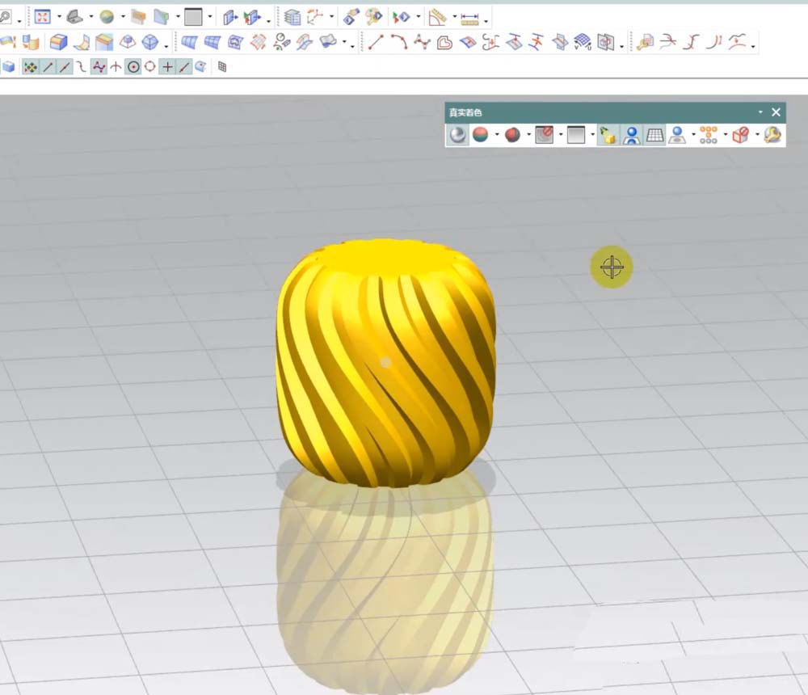
Task: Click the Through Curve Mesh surface icon
Action: click(x=213, y=42)
